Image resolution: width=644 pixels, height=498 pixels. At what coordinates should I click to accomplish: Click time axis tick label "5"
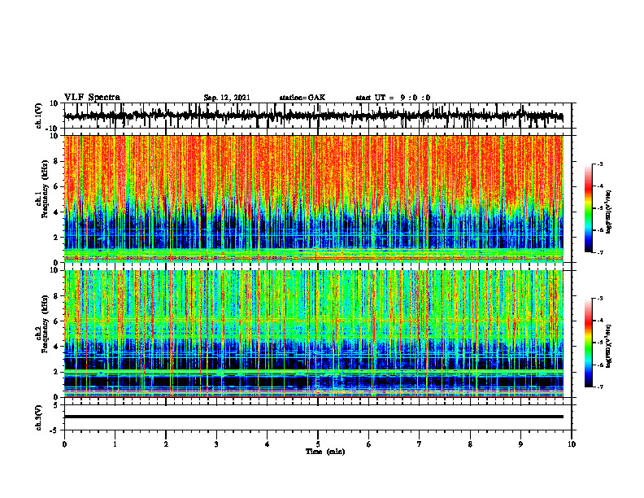click(x=318, y=444)
